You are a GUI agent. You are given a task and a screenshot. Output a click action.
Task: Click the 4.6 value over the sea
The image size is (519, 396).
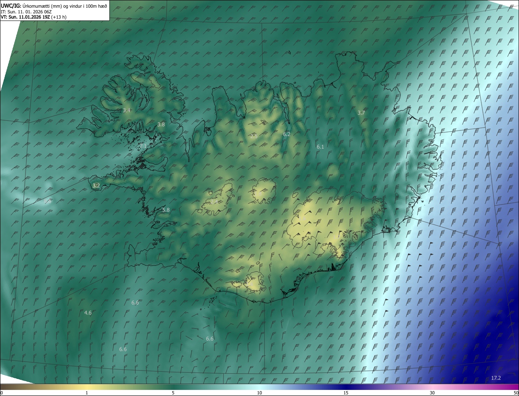[88, 313]
